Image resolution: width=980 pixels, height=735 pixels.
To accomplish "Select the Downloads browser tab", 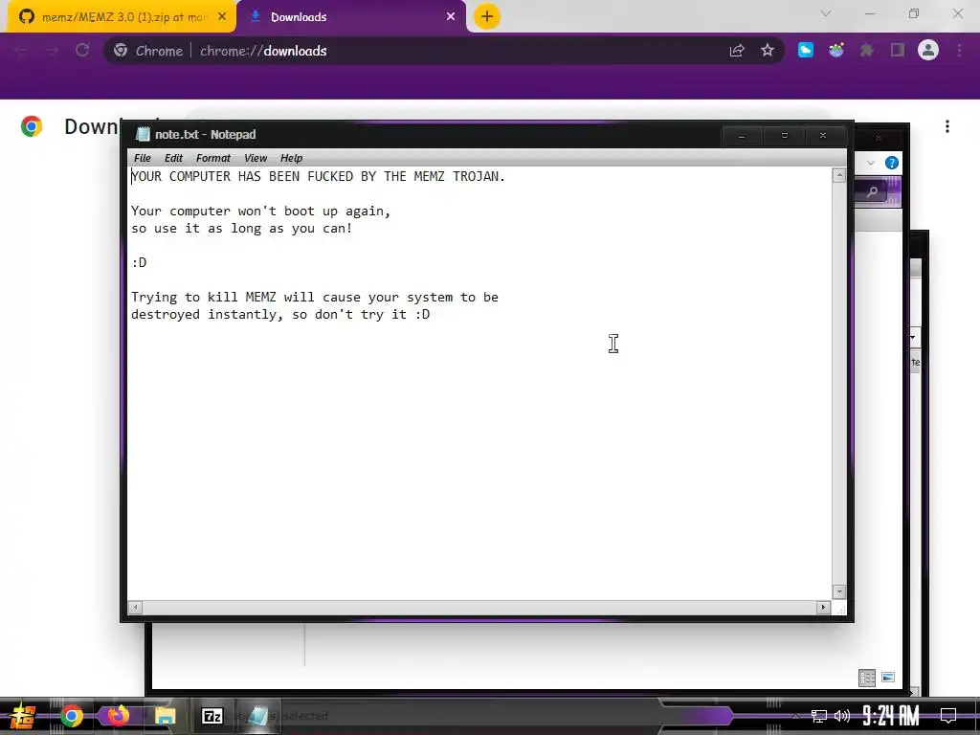I will (351, 17).
